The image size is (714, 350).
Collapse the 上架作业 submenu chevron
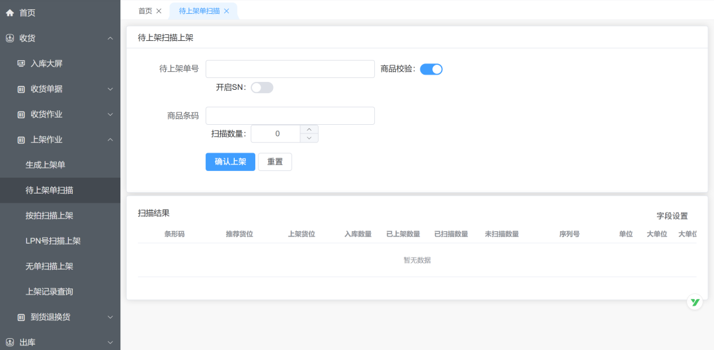coord(110,140)
